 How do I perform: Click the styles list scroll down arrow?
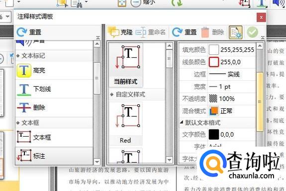pos(169,160)
